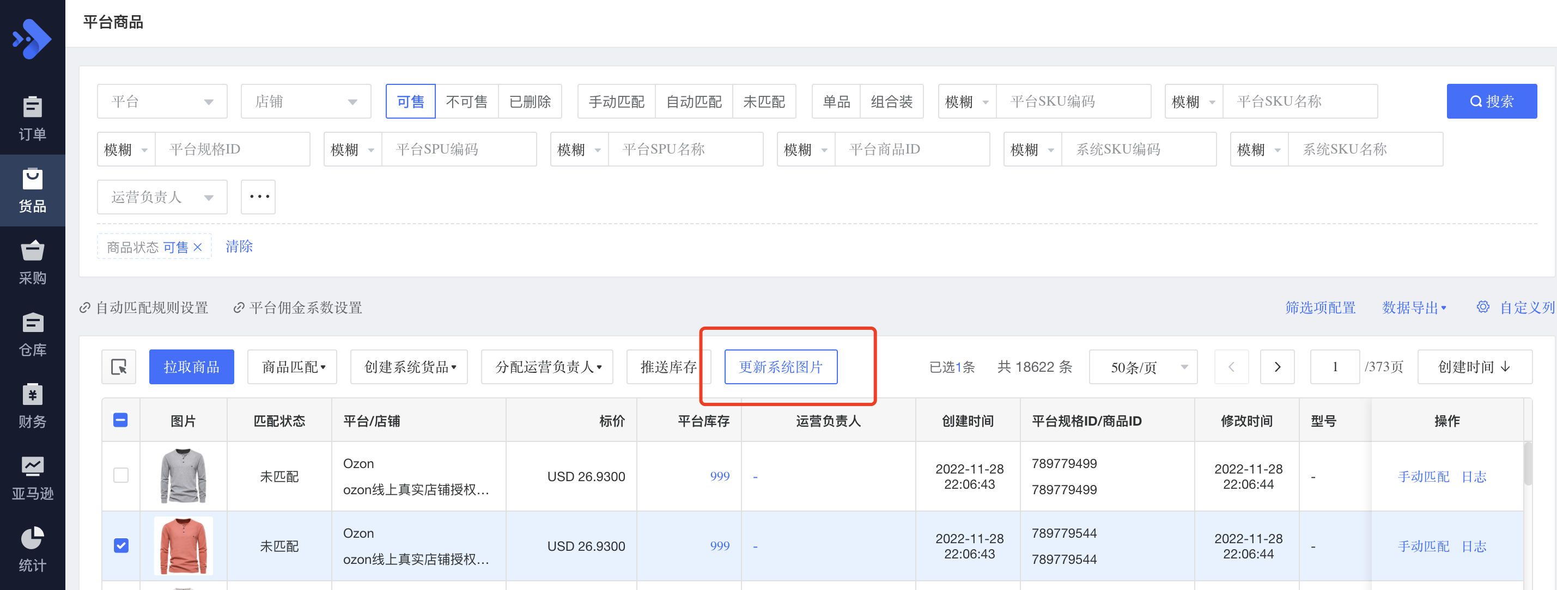Open the 50条/页 page size dropdown

[1142, 366]
